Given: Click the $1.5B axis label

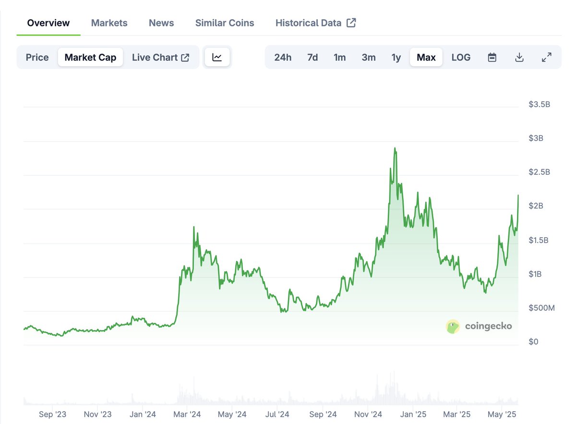Looking at the screenshot, I should (x=539, y=240).
